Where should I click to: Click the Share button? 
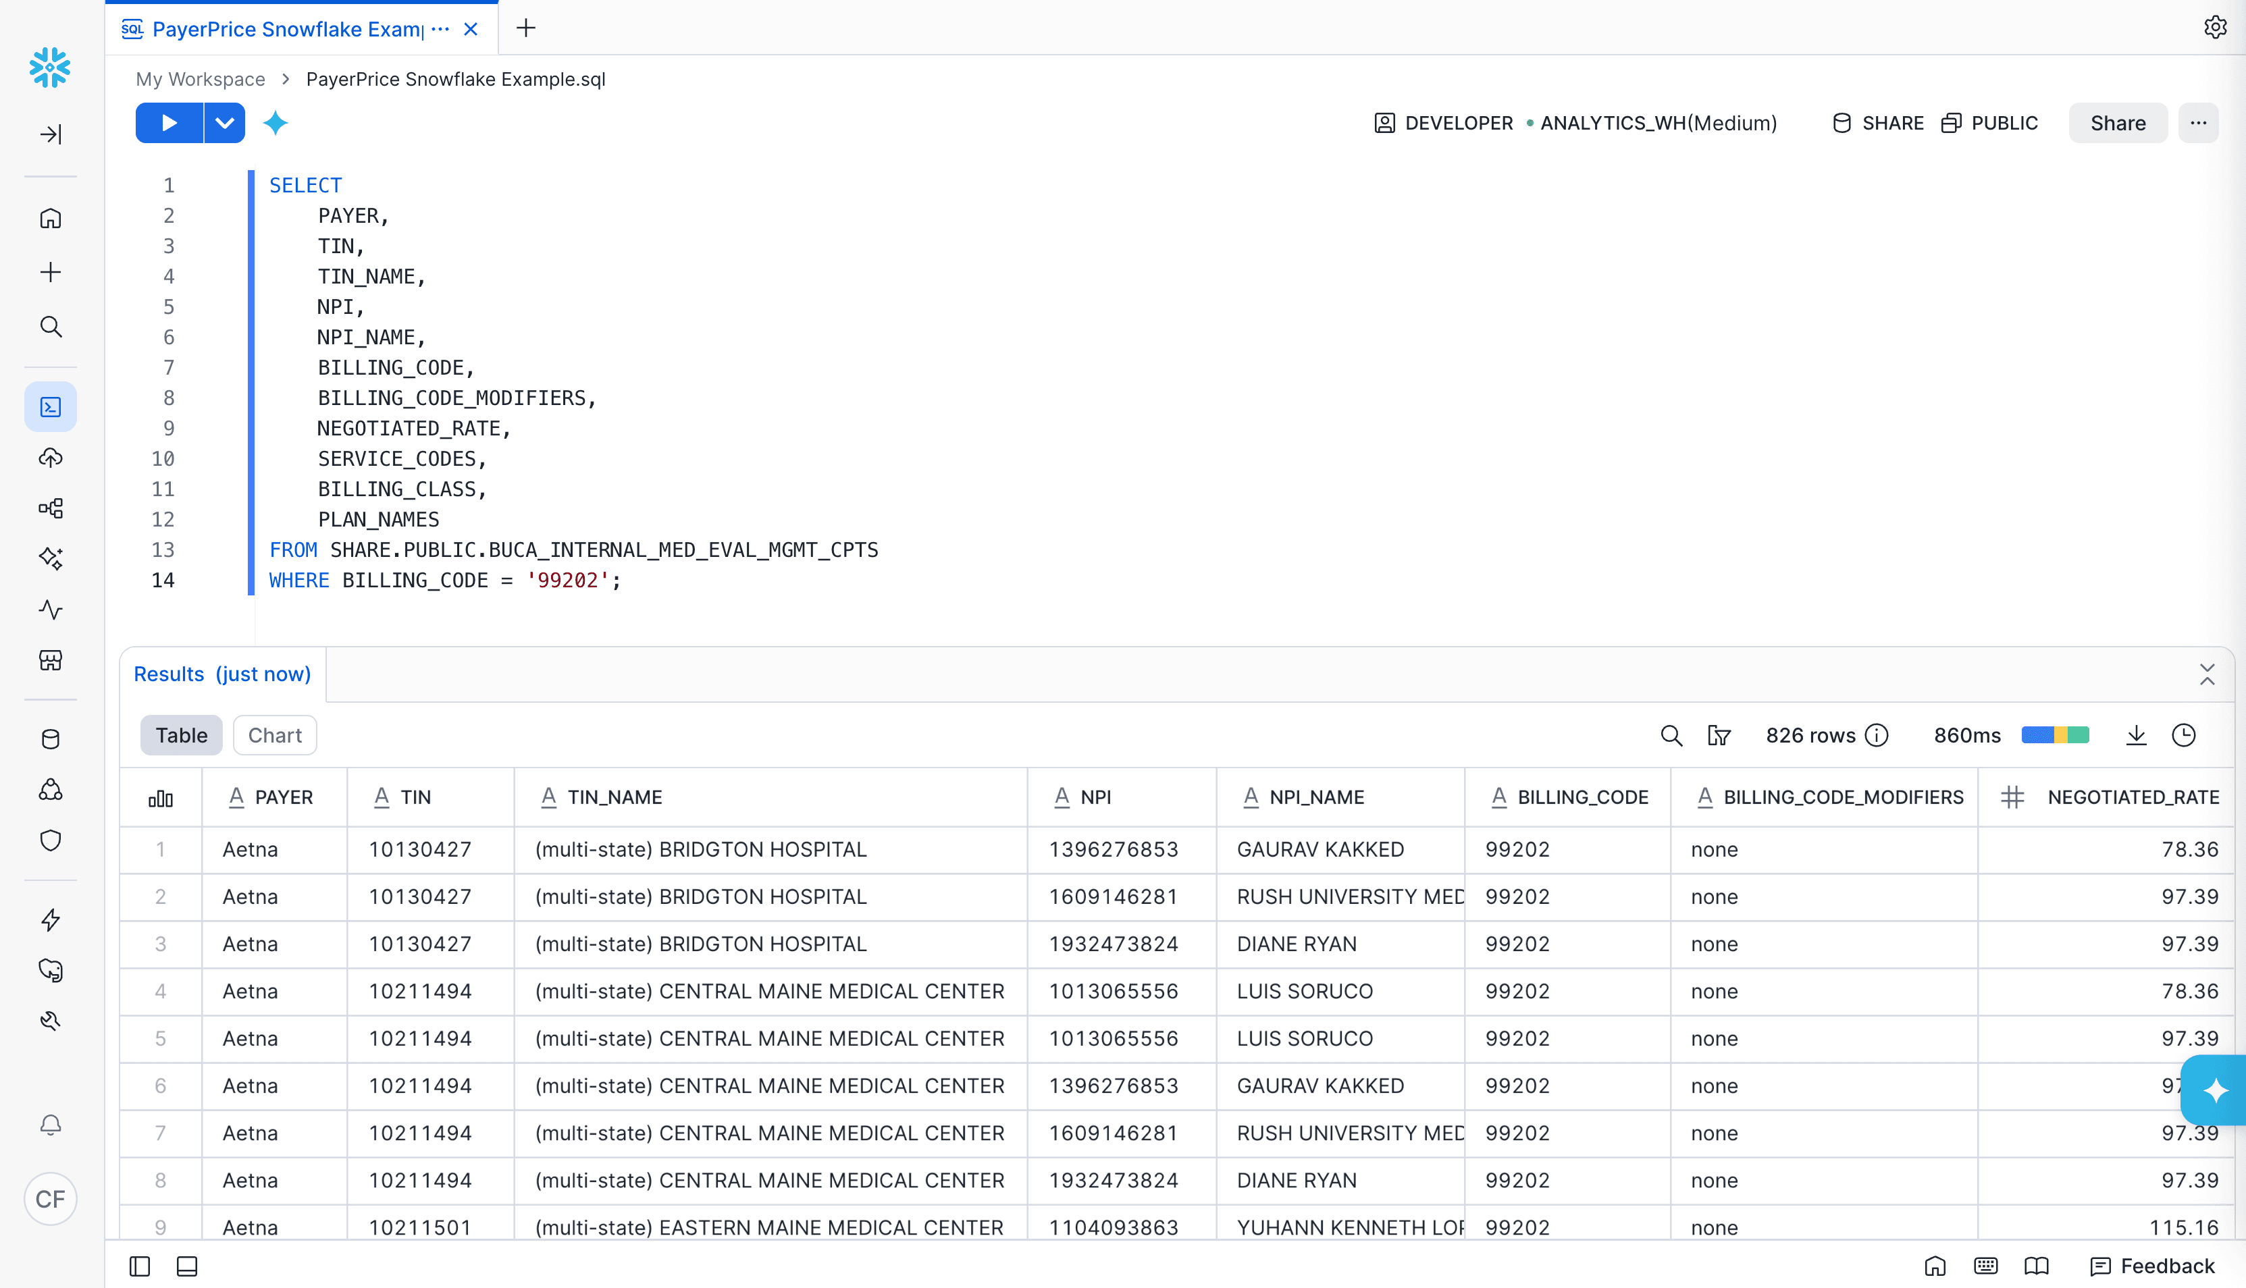(2117, 123)
